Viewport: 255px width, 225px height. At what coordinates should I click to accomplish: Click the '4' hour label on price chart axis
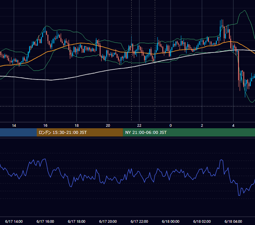point(233,126)
